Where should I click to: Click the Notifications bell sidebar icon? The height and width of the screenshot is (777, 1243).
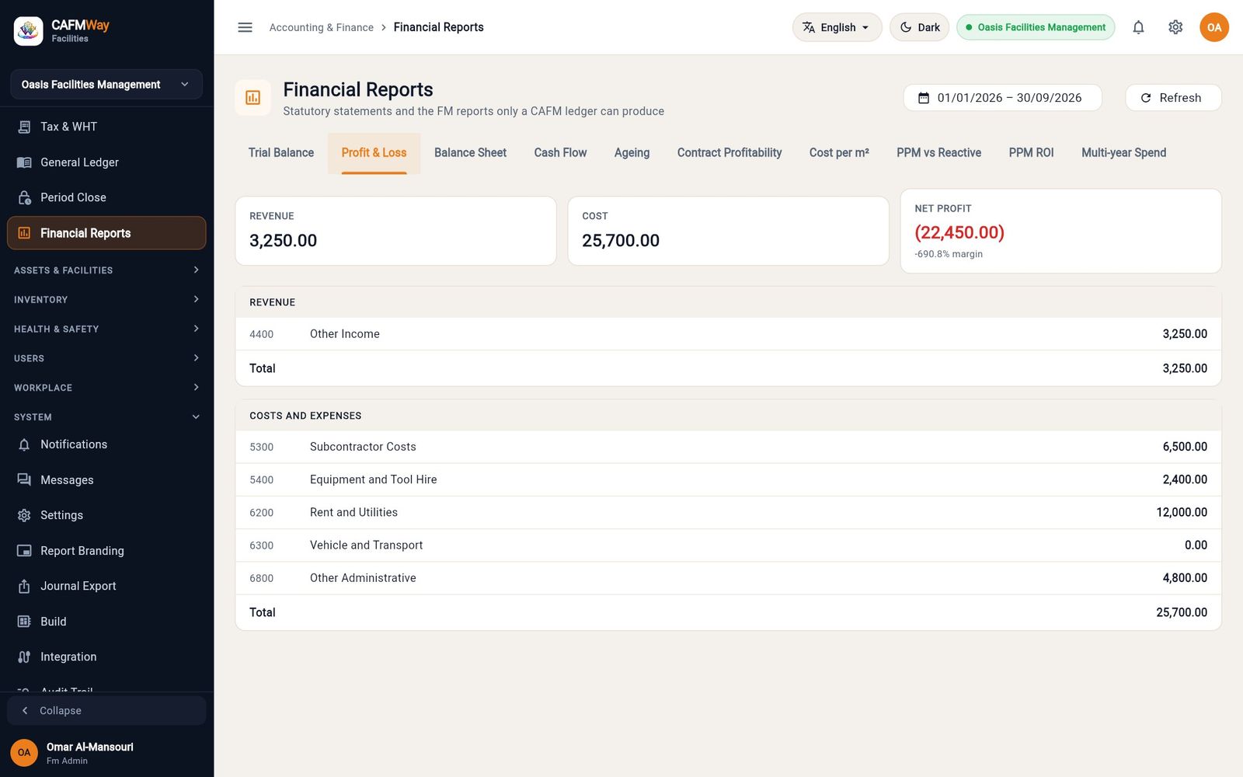[24, 444]
